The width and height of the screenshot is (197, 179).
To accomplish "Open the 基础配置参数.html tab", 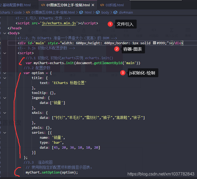I will coord(16,5).
